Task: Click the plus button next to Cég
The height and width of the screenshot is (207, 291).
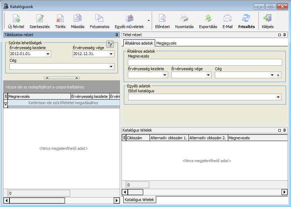Action: click(x=278, y=75)
